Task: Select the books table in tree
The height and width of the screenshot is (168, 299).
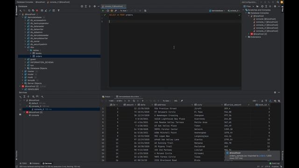Action: tap(38, 53)
